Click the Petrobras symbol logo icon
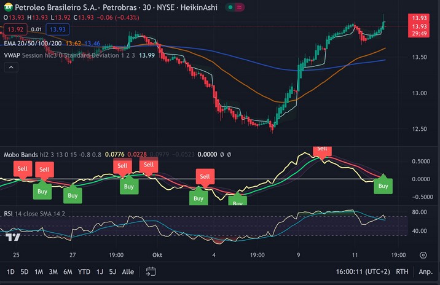This screenshot has width=440, height=285. [x=8, y=7]
